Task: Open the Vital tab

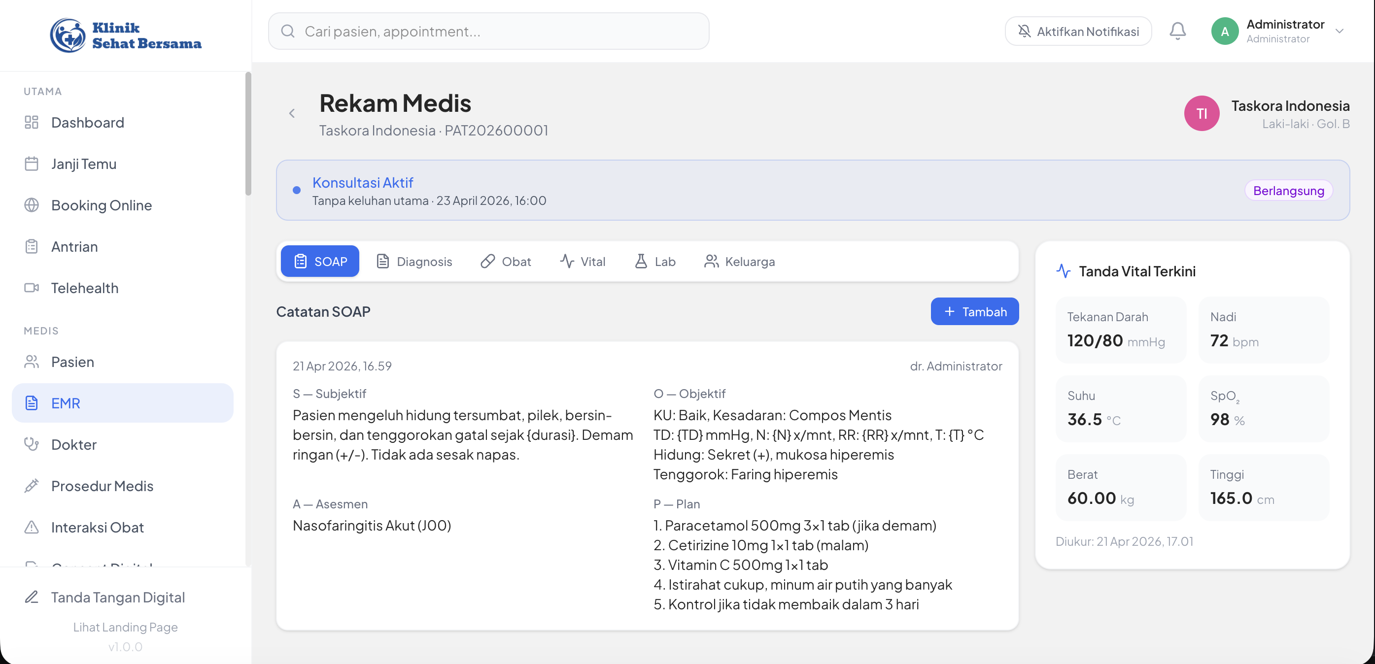Action: pyautogui.click(x=583, y=262)
